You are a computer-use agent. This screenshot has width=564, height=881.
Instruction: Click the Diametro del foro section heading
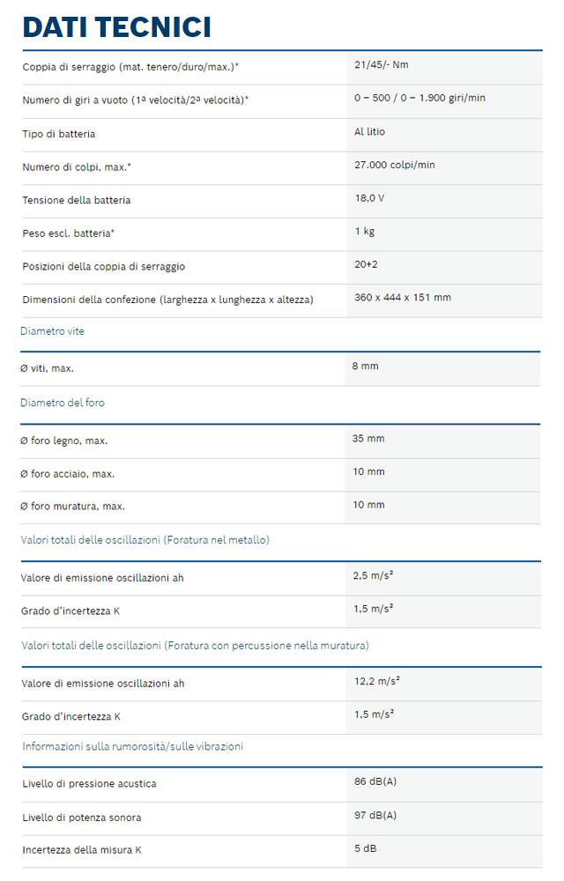click(x=63, y=403)
